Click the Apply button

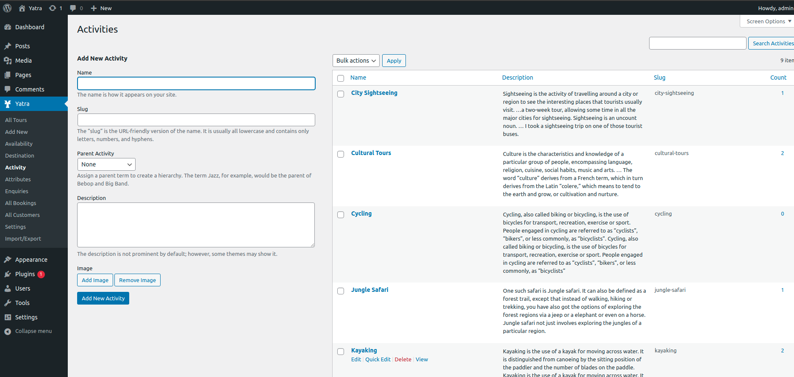click(394, 61)
